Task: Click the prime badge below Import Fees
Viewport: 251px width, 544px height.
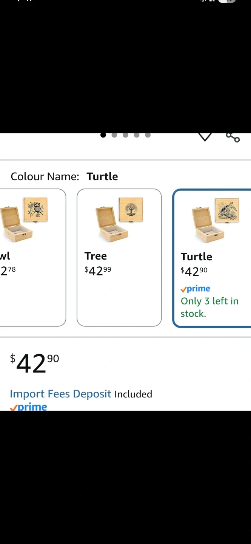Action: [x=29, y=407]
